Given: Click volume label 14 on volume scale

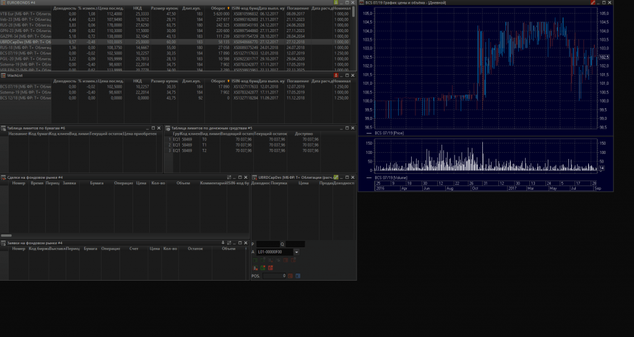Looking at the screenshot, I should 602,168.
